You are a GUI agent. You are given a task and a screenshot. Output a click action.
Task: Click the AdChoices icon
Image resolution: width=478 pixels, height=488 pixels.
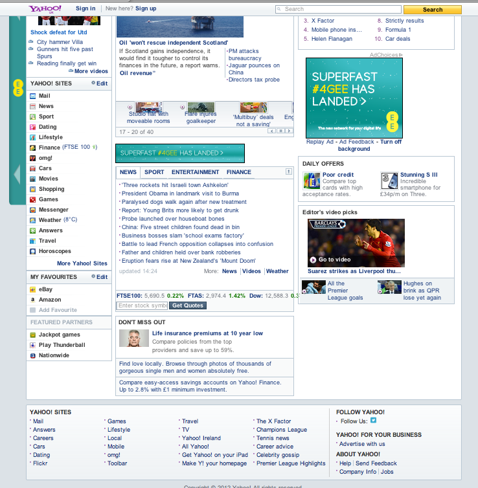tap(401, 55)
